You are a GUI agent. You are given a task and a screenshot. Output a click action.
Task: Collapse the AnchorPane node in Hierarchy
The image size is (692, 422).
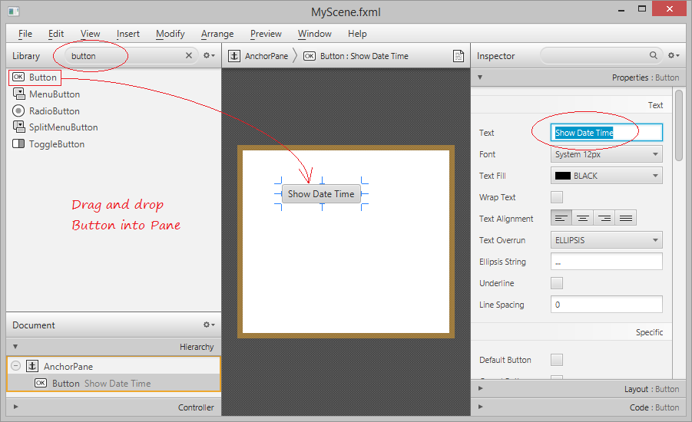(x=16, y=365)
